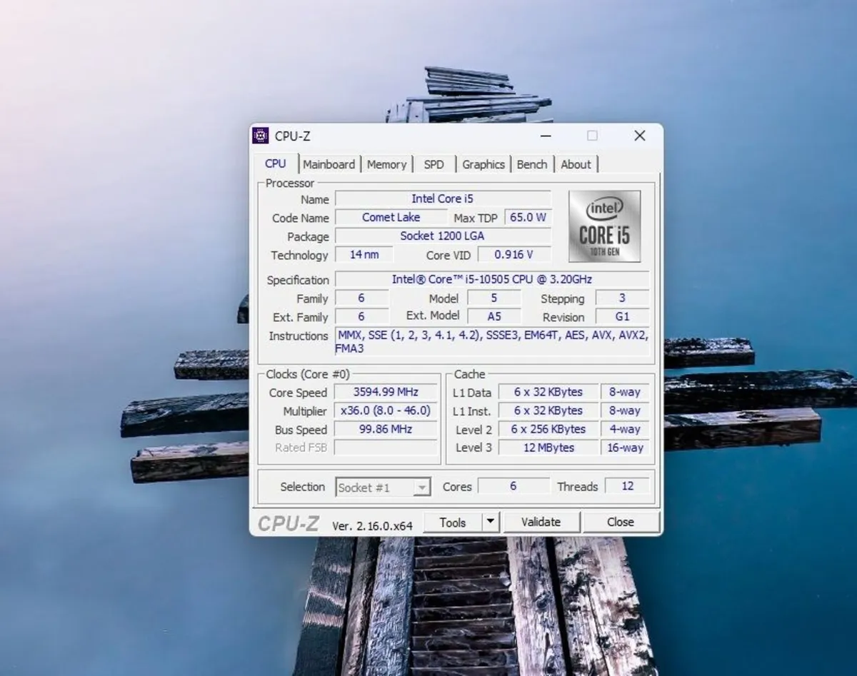Click the Intel Core i5 10th Gen logo

(x=605, y=226)
